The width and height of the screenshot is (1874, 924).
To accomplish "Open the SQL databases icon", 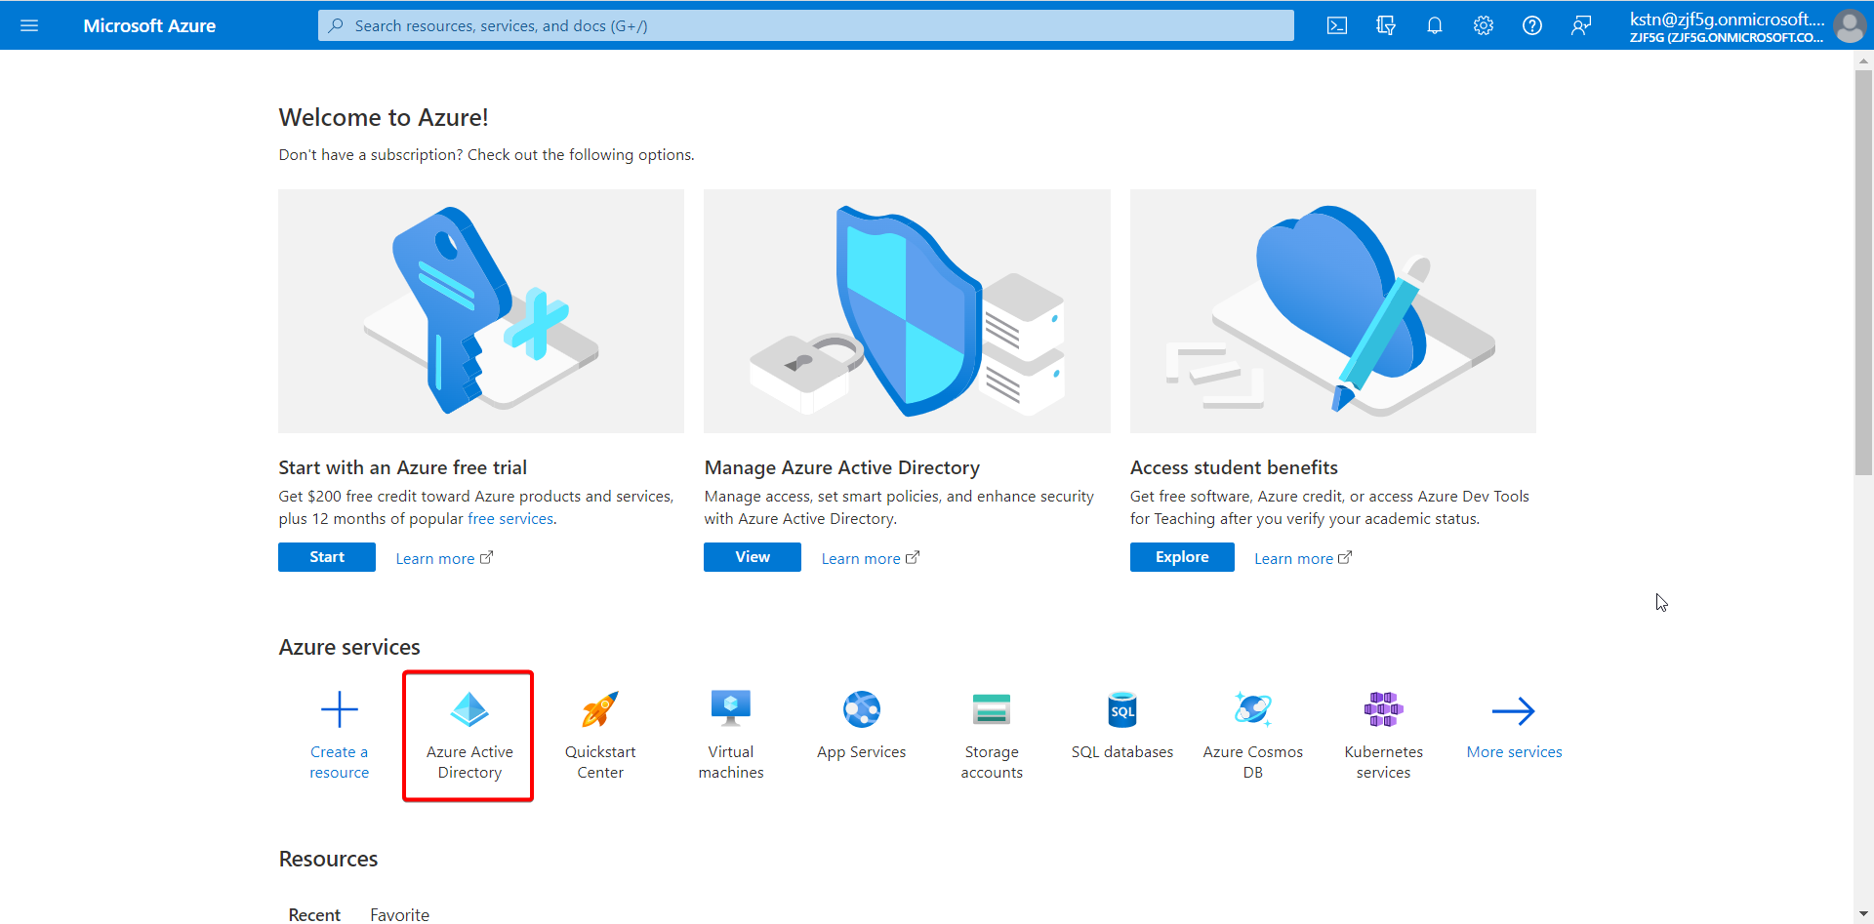I will pyautogui.click(x=1122, y=709).
